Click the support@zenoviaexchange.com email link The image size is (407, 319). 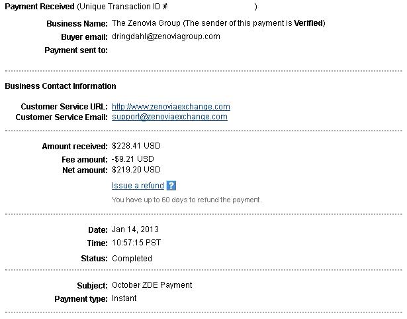[x=169, y=117]
